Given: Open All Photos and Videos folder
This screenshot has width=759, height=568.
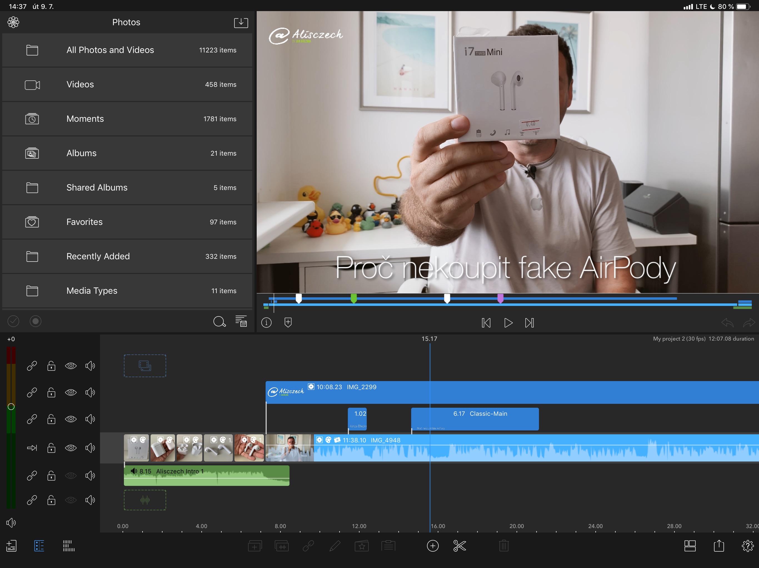Looking at the screenshot, I should click(127, 50).
